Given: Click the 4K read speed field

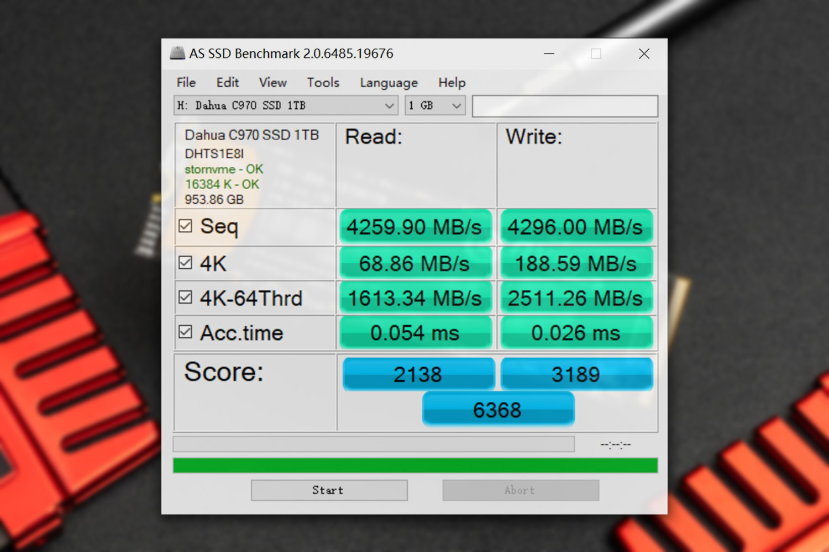Looking at the screenshot, I should pos(416,263).
